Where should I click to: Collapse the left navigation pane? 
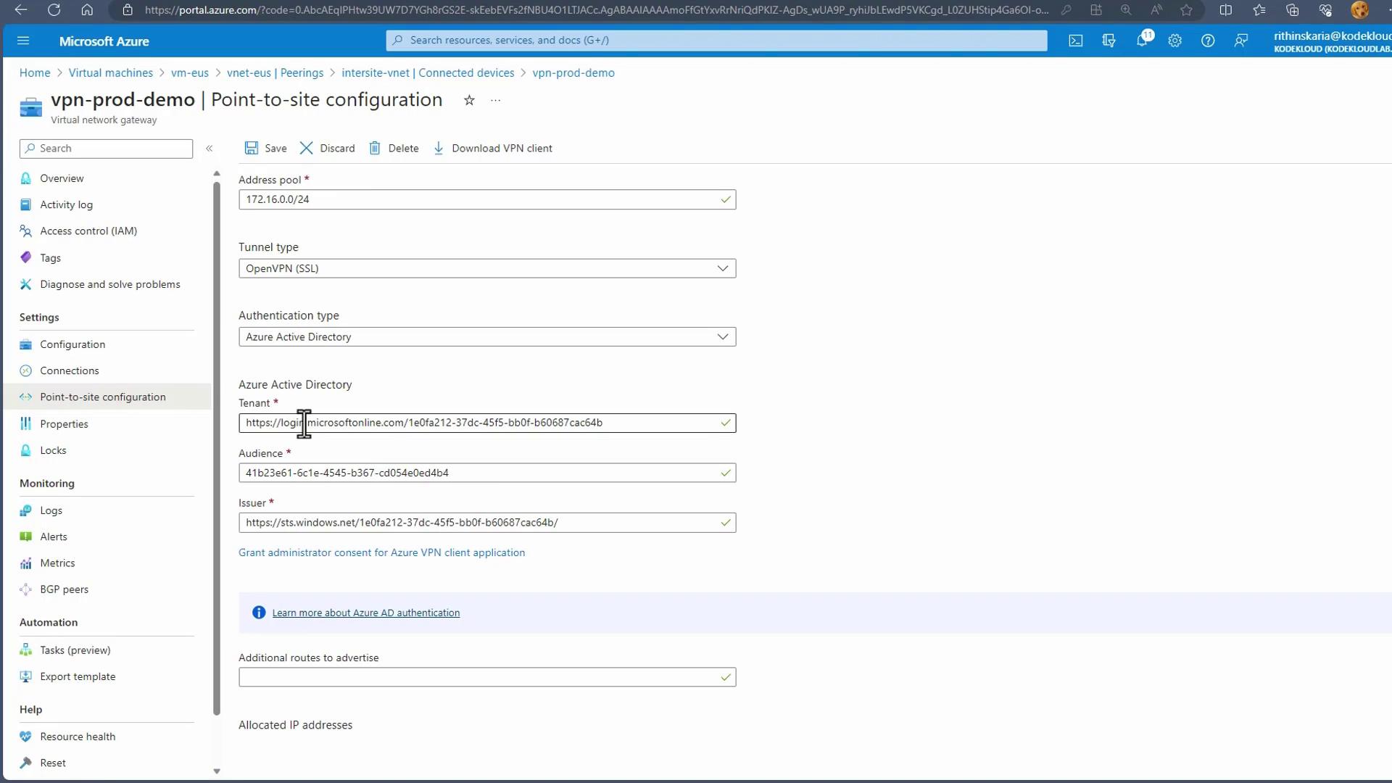point(209,148)
